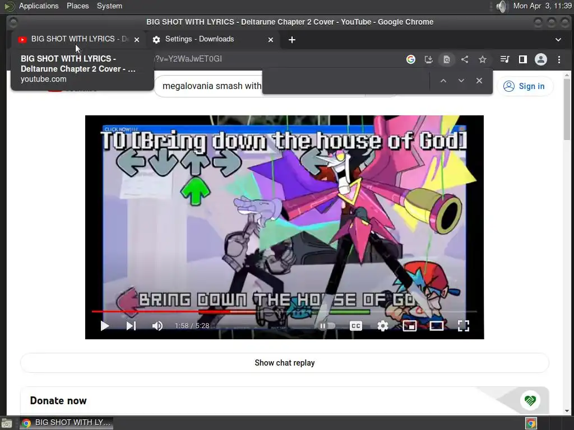574x430 pixels.
Task: Click Chrome icon in bottom-right panel
Action: click(x=531, y=423)
